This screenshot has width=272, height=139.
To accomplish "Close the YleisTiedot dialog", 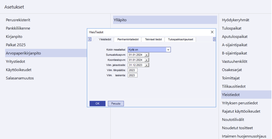I will click(212, 32).
